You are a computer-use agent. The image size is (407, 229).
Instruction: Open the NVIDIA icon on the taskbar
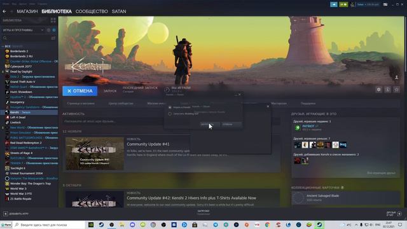[x=91, y=225]
